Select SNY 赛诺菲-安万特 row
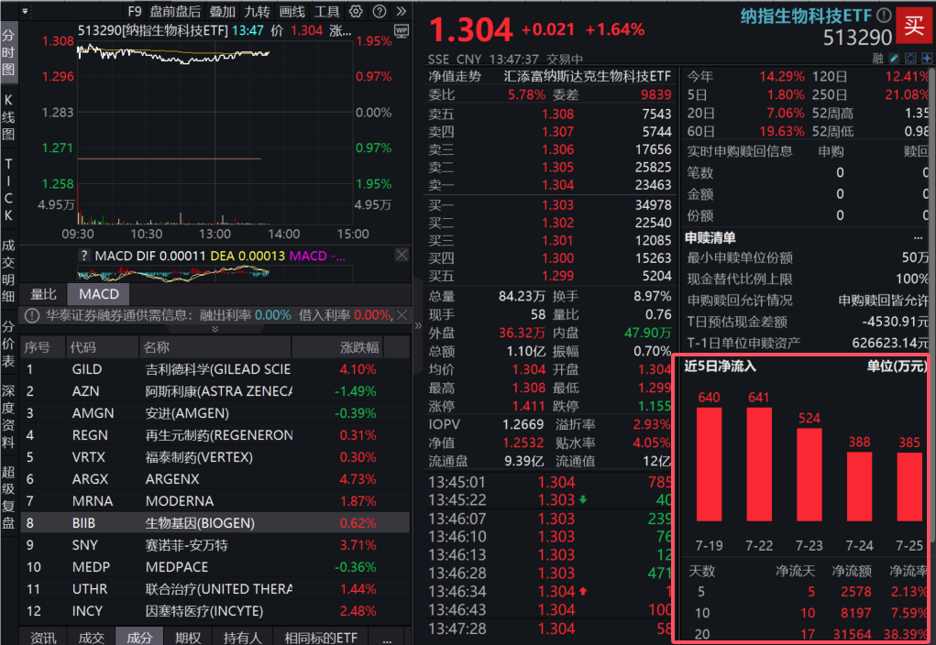The height and width of the screenshot is (645, 936). click(x=215, y=545)
